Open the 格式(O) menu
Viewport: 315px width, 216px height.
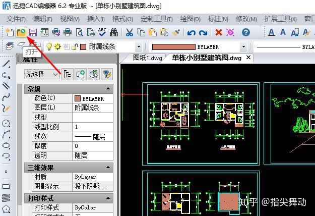[122, 19]
